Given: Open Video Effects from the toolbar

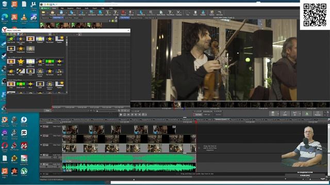Looking at the screenshot, I should coord(141,12).
